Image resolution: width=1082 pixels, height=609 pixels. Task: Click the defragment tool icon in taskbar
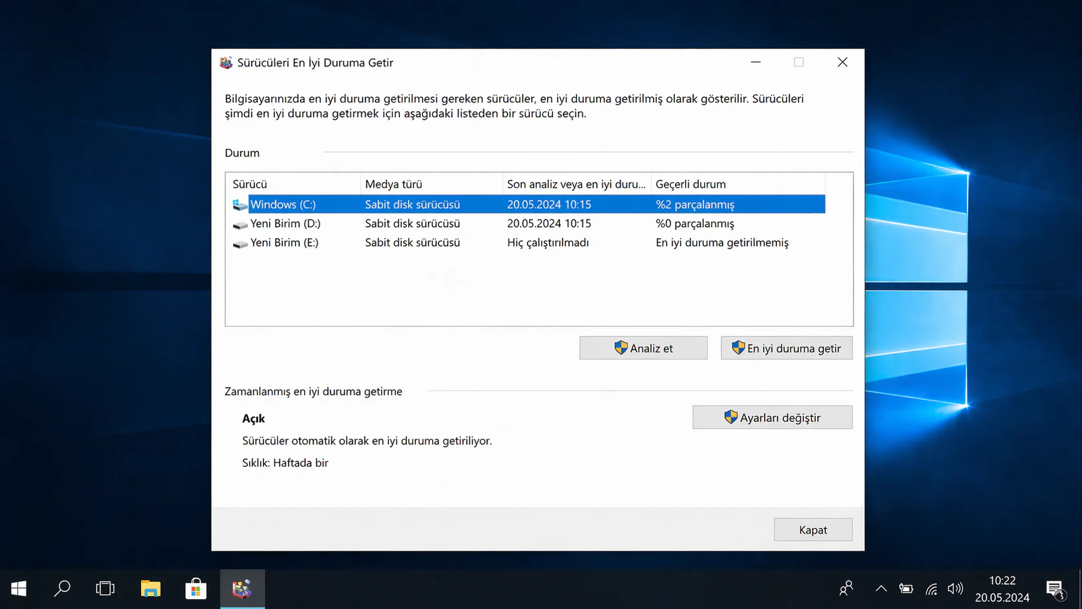[x=242, y=588]
